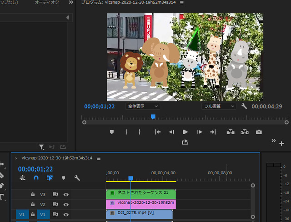Open the program monitor panel menu
Viewport: 291px width, 222px height.
pyautogui.click(x=182, y=3)
